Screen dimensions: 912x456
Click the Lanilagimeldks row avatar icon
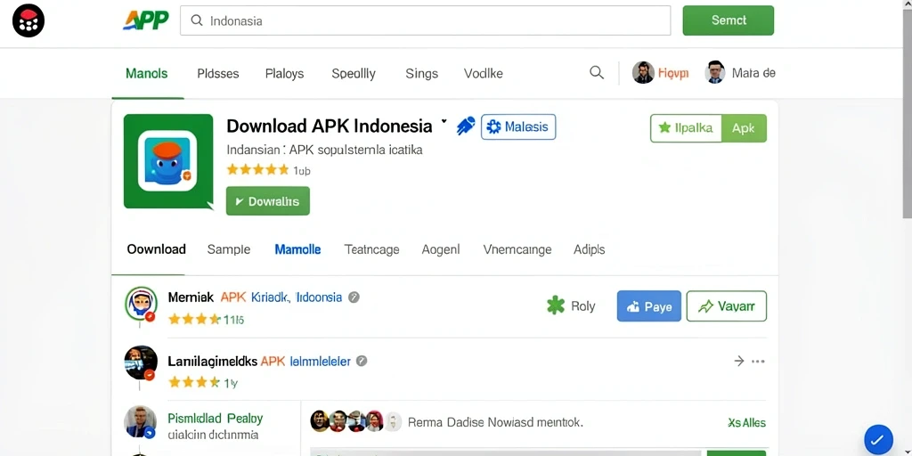(141, 363)
